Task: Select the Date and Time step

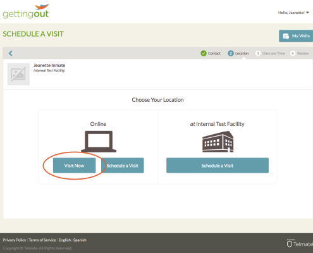Action: [x=274, y=53]
